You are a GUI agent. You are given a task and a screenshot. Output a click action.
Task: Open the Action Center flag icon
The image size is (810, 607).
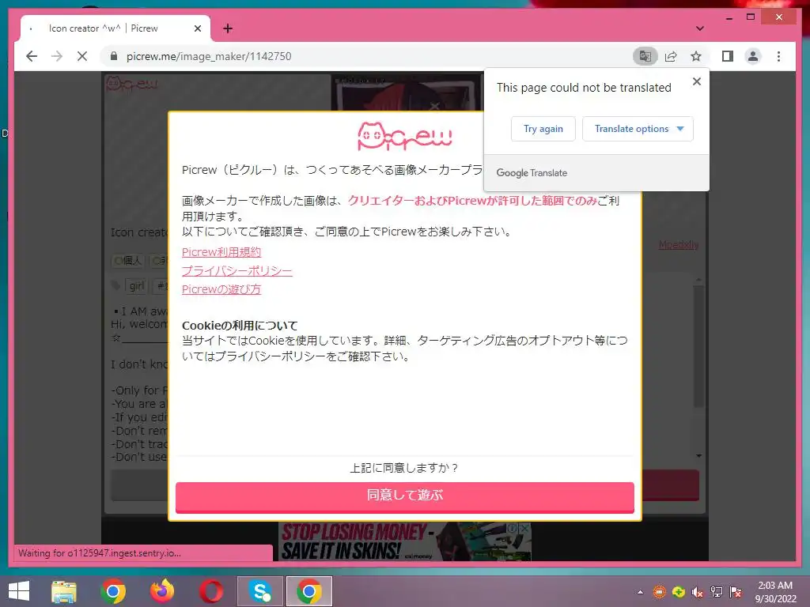coord(736,592)
